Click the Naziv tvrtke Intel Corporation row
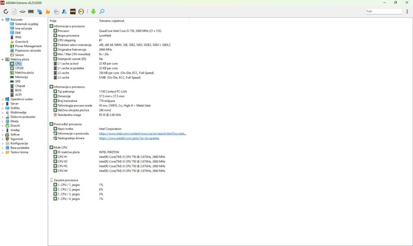This screenshot has height=246, width=413. pyautogui.click(x=87, y=129)
